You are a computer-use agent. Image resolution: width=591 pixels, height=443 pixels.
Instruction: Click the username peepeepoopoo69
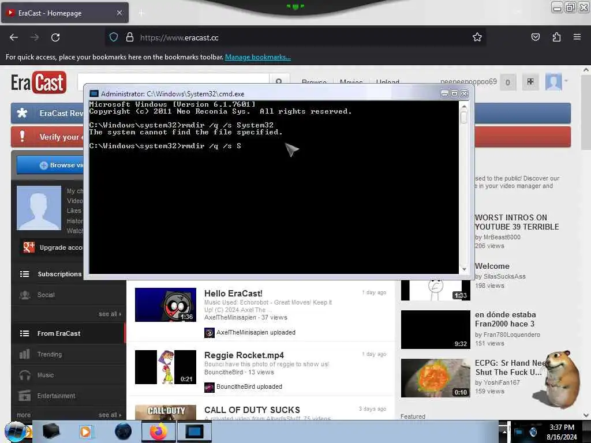469,82
